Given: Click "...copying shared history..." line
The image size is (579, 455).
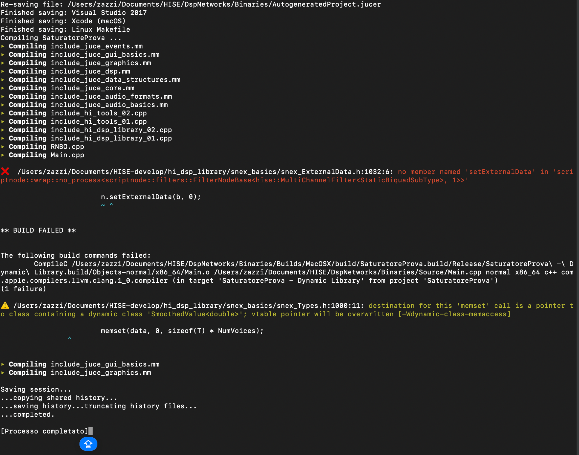Looking at the screenshot, I should click(x=59, y=398).
